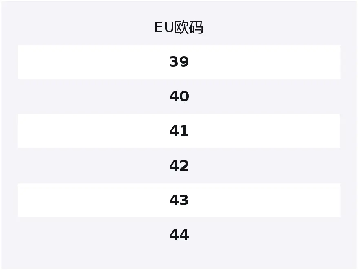Choose EU size 40
Image resolution: width=358 pixels, height=270 pixels.
click(179, 97)
